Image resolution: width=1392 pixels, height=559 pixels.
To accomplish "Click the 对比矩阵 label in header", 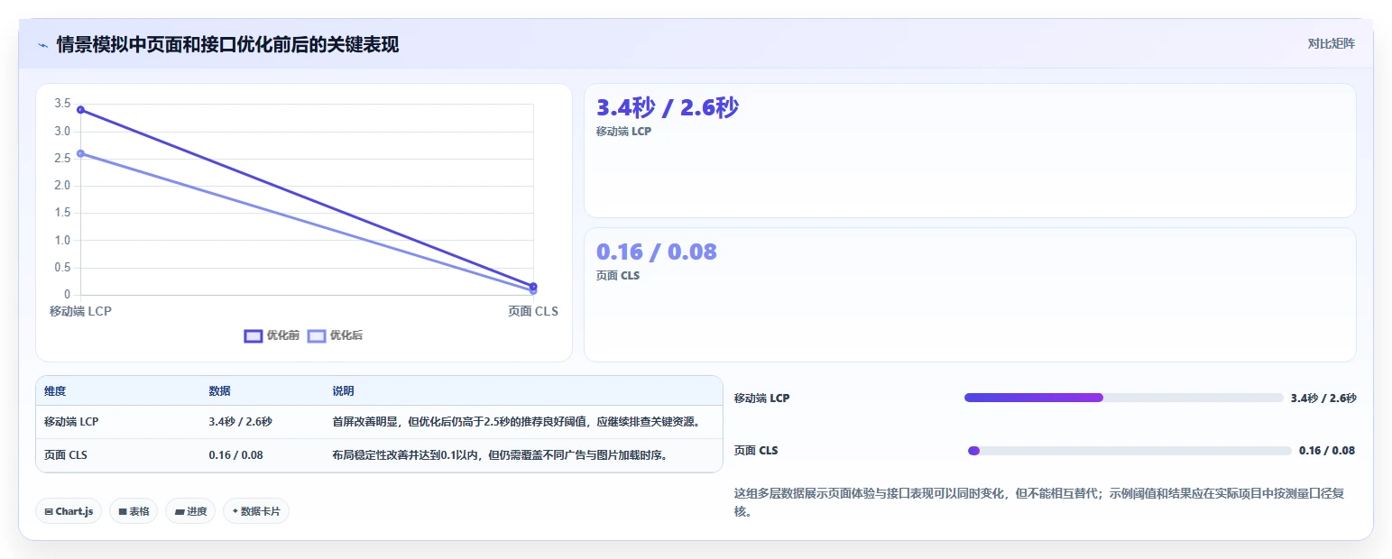I will [x=1331, y=43].
